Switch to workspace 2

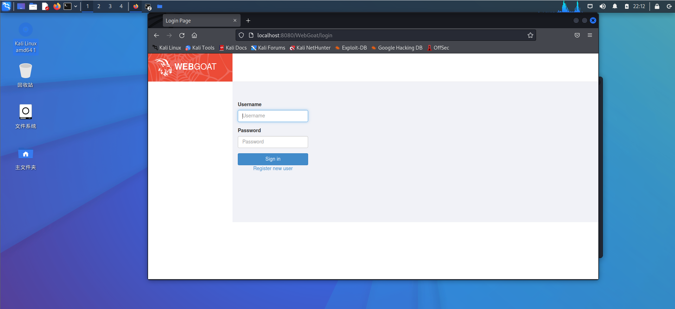[99, 6]
